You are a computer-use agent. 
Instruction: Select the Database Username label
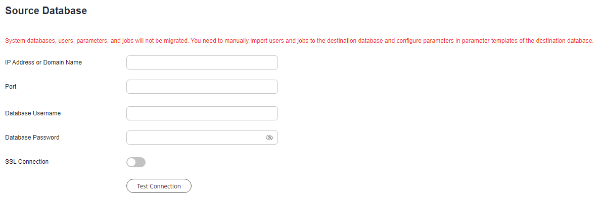pyautogui.click(x=33, y=113)
